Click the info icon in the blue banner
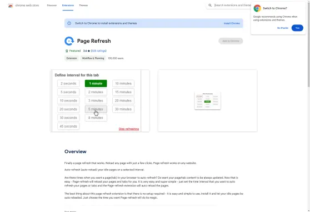 pyautogui.click(x=69, y=23)
